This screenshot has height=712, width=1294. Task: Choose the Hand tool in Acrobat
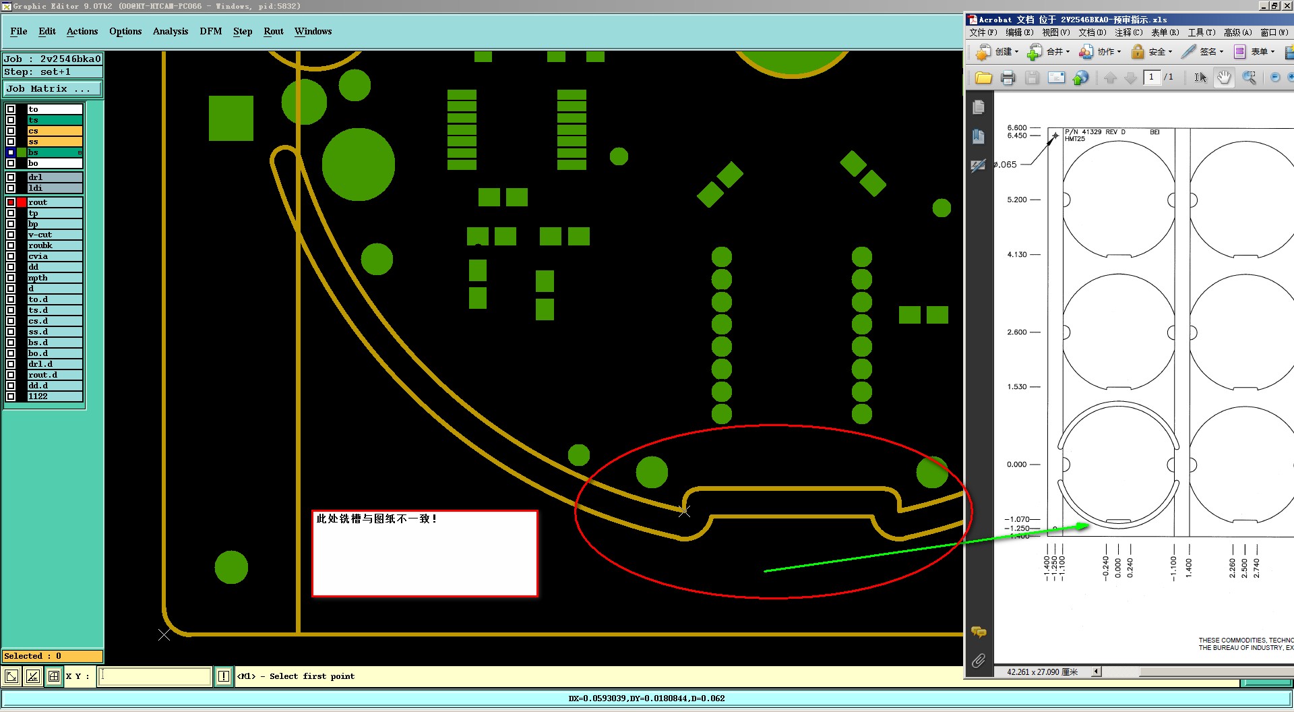coord(1224,78)
